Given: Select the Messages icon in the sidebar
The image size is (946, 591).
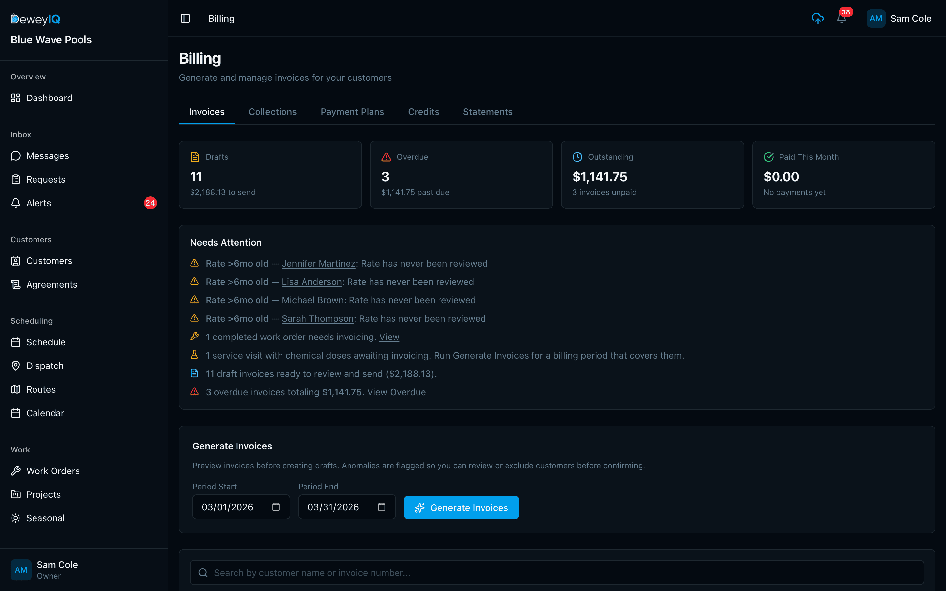Looking at the screenshot, I should point(16,156).
